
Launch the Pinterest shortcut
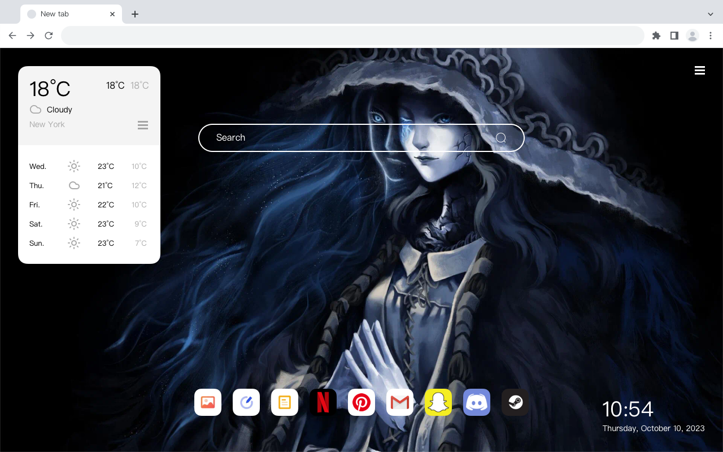click(x=361, y=402)
